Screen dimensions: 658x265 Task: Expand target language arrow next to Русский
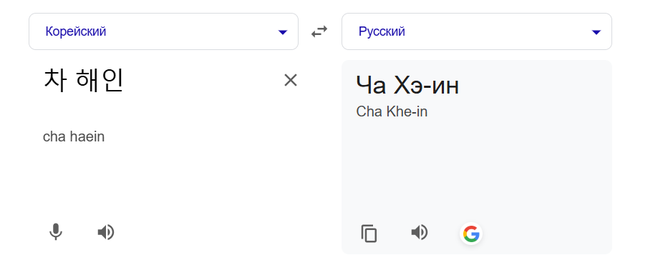pyautogui.click(x=596, y=32)
